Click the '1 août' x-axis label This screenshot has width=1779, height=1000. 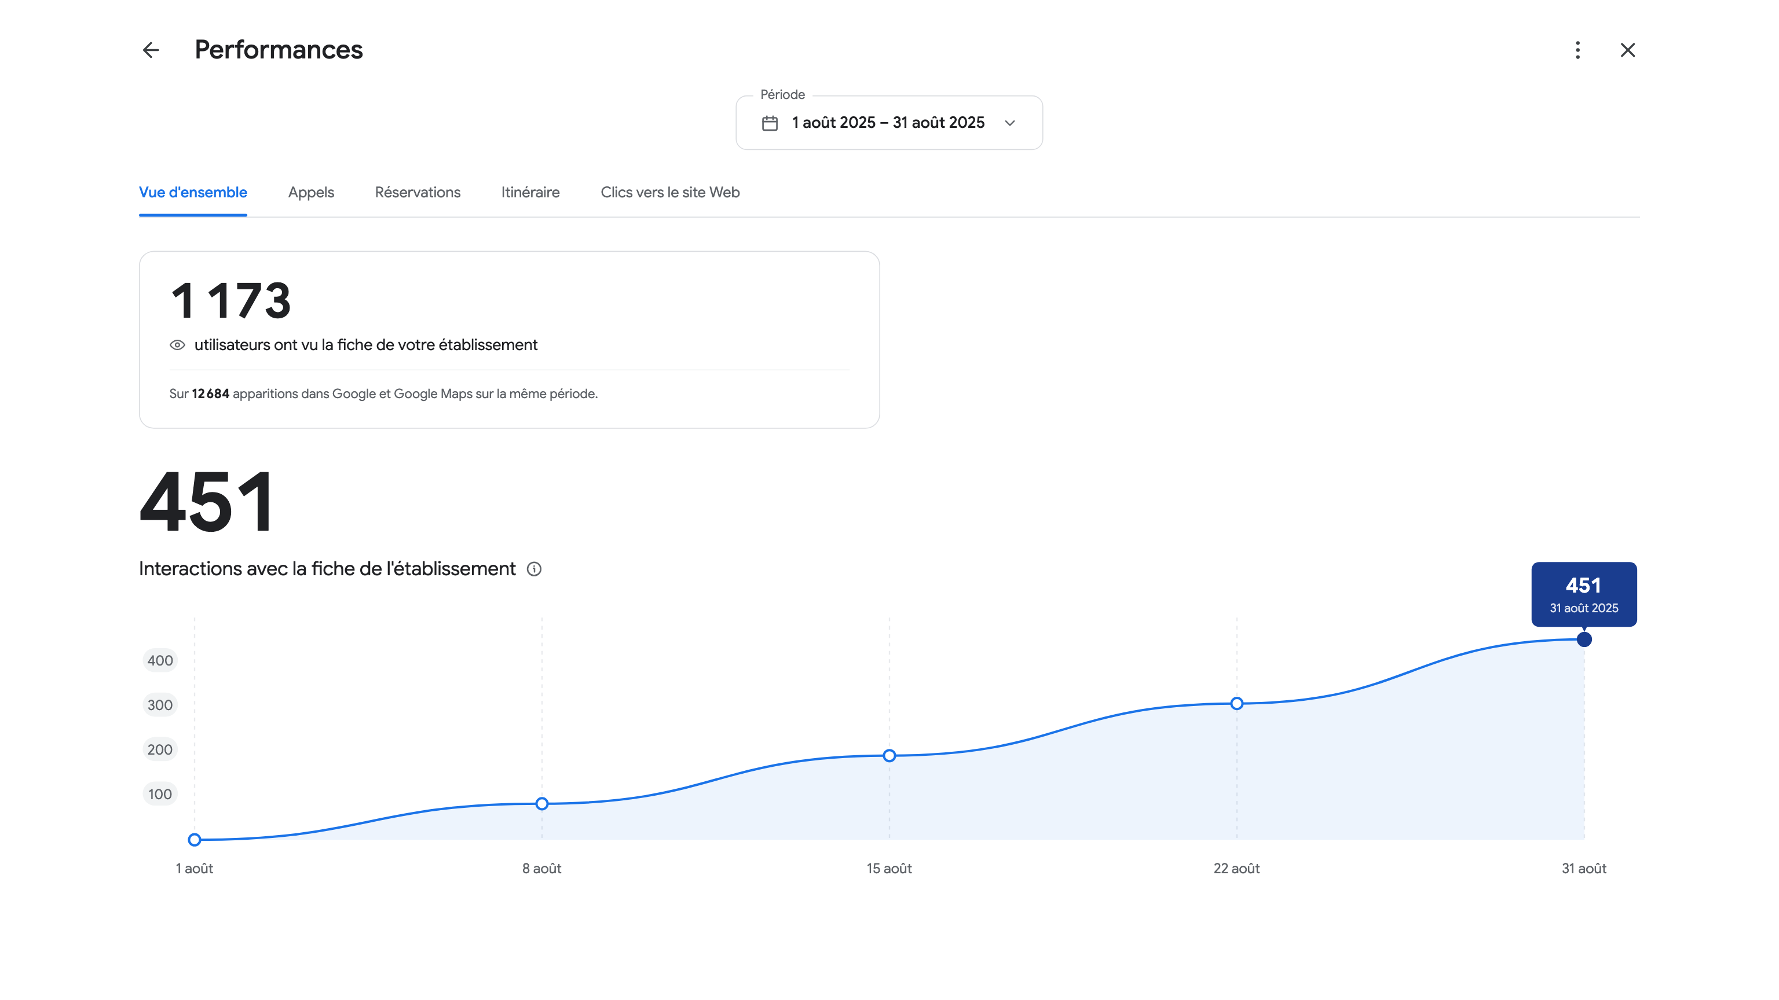pos(194,868)
